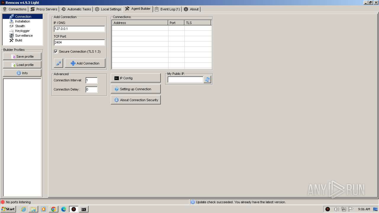Focus the IP / DNS field

click(x=79, y=29)
